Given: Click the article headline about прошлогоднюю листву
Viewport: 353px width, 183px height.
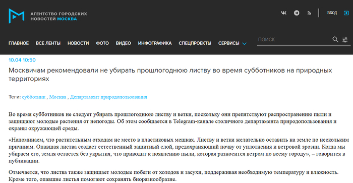Looking at the screenshot, I should 170,75.
